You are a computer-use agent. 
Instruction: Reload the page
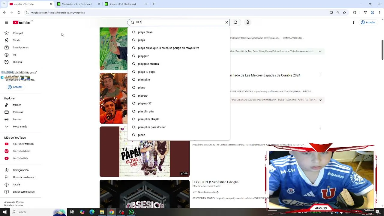[19, 13]
